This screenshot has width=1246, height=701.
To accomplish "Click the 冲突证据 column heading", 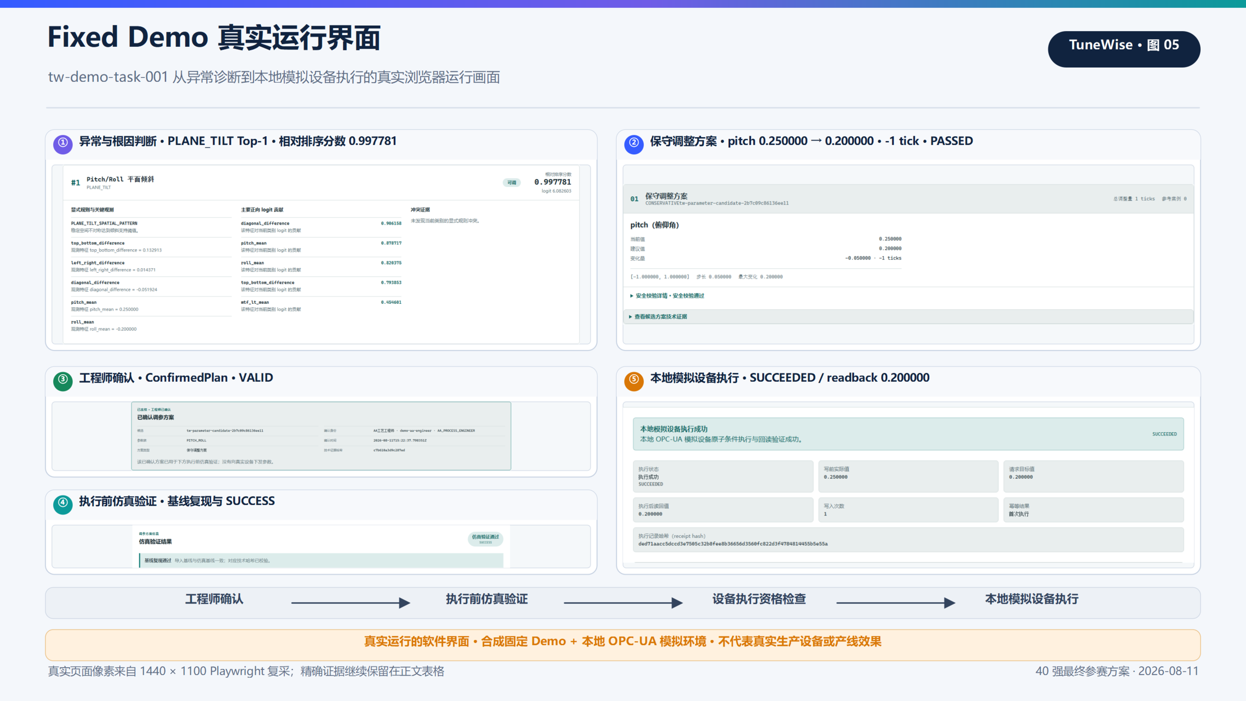I will tap(420, 210).
